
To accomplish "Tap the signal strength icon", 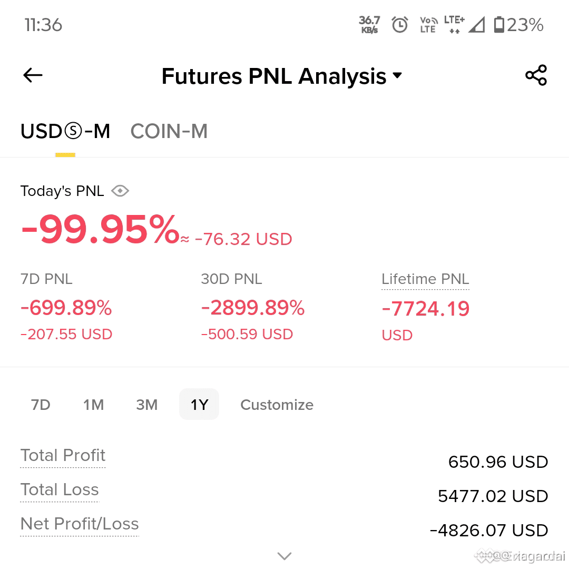I will click(x=476, y=25).
